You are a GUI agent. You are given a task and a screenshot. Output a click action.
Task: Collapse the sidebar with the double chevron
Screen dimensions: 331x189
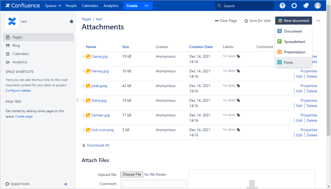click(x=66, y=184)
